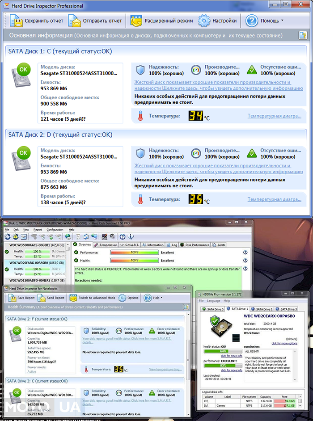Screen dimensions: 313x421
Task: Switch to Расширенный режим
Action: (x=162, y=21)
